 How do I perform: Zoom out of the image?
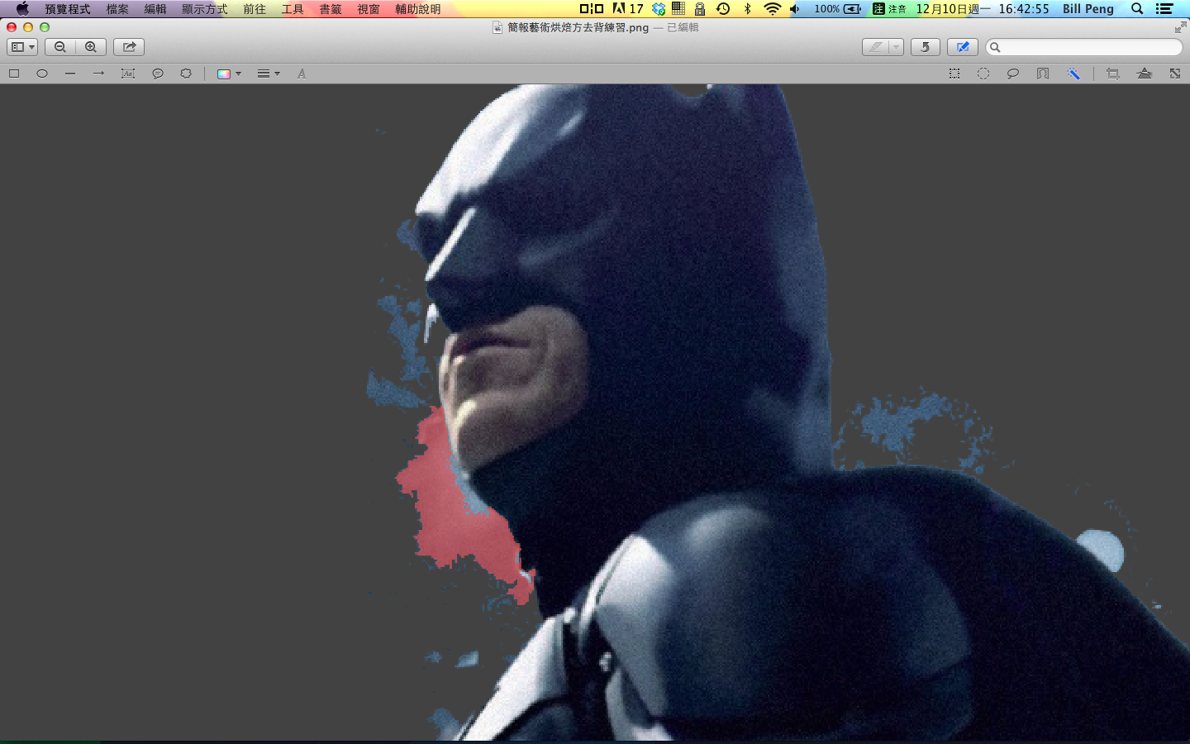coord(60,47)
